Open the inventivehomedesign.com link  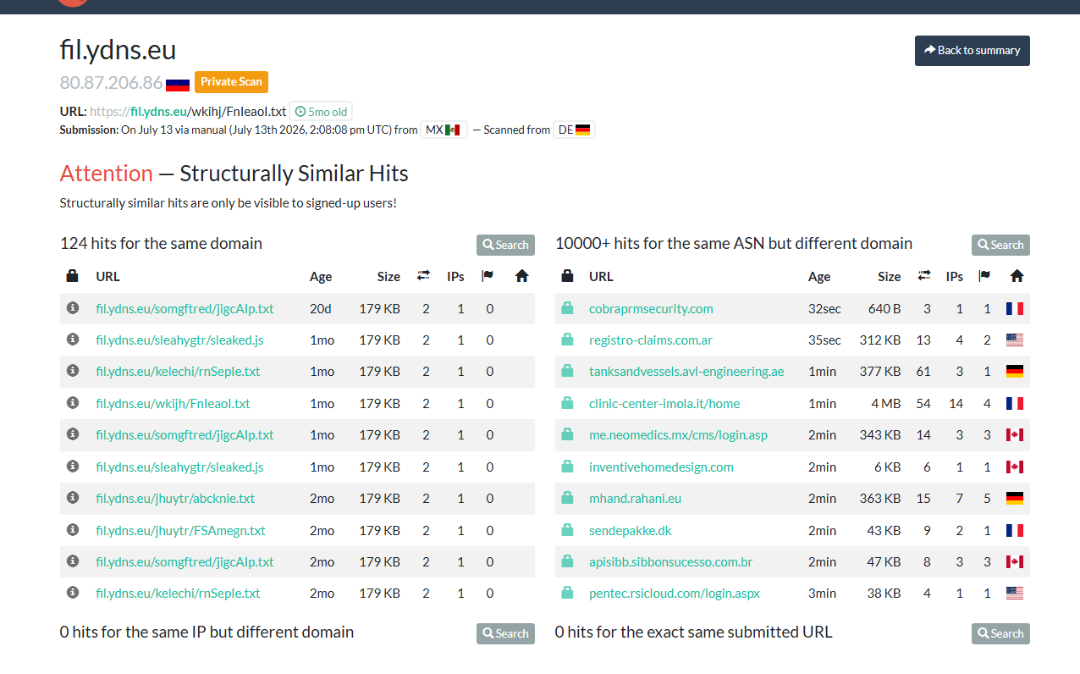pyautogui.click(x=661, y=467)
